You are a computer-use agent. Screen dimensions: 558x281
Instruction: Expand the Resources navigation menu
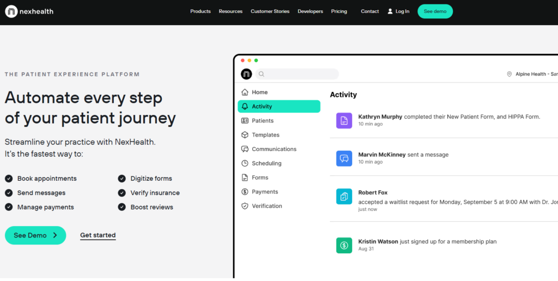(x=231, y=11)
